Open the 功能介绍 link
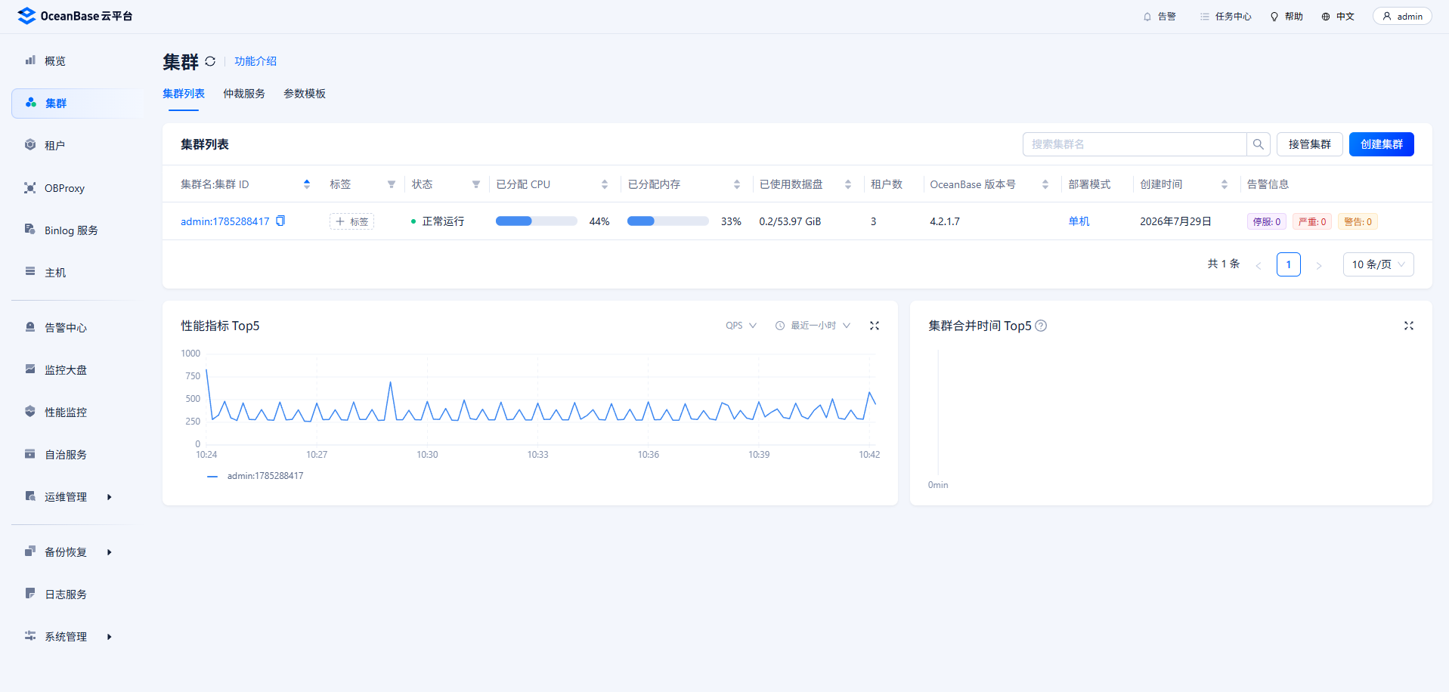This screenshot has width=1449, height=692. click(x=255, y=61)
